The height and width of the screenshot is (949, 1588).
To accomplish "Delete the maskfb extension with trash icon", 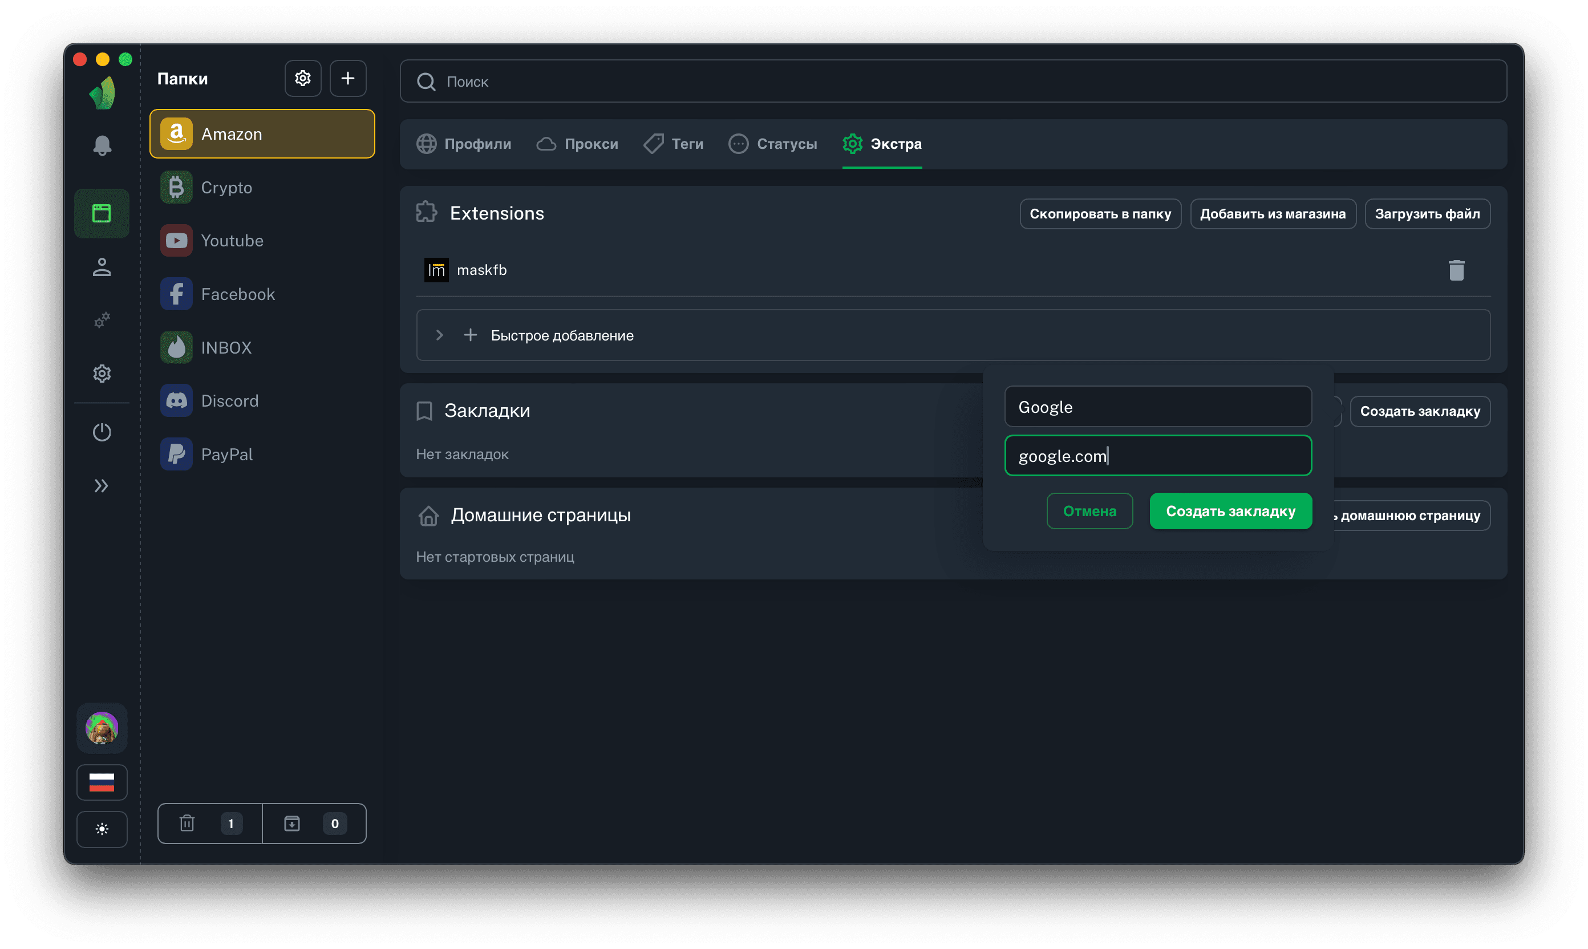I will point(1456,270).
